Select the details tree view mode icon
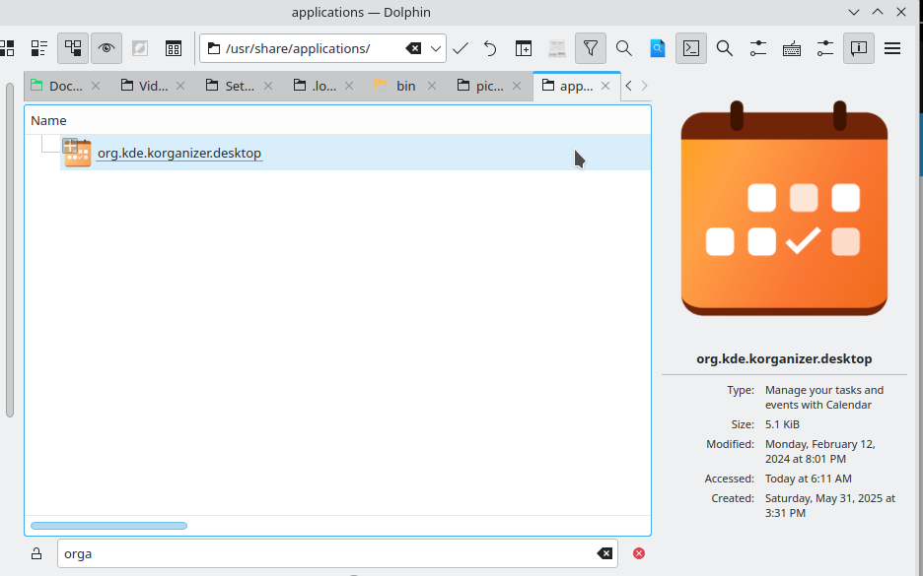The height and width of the screenshot is (576, 923). click(x=73, y=48)
